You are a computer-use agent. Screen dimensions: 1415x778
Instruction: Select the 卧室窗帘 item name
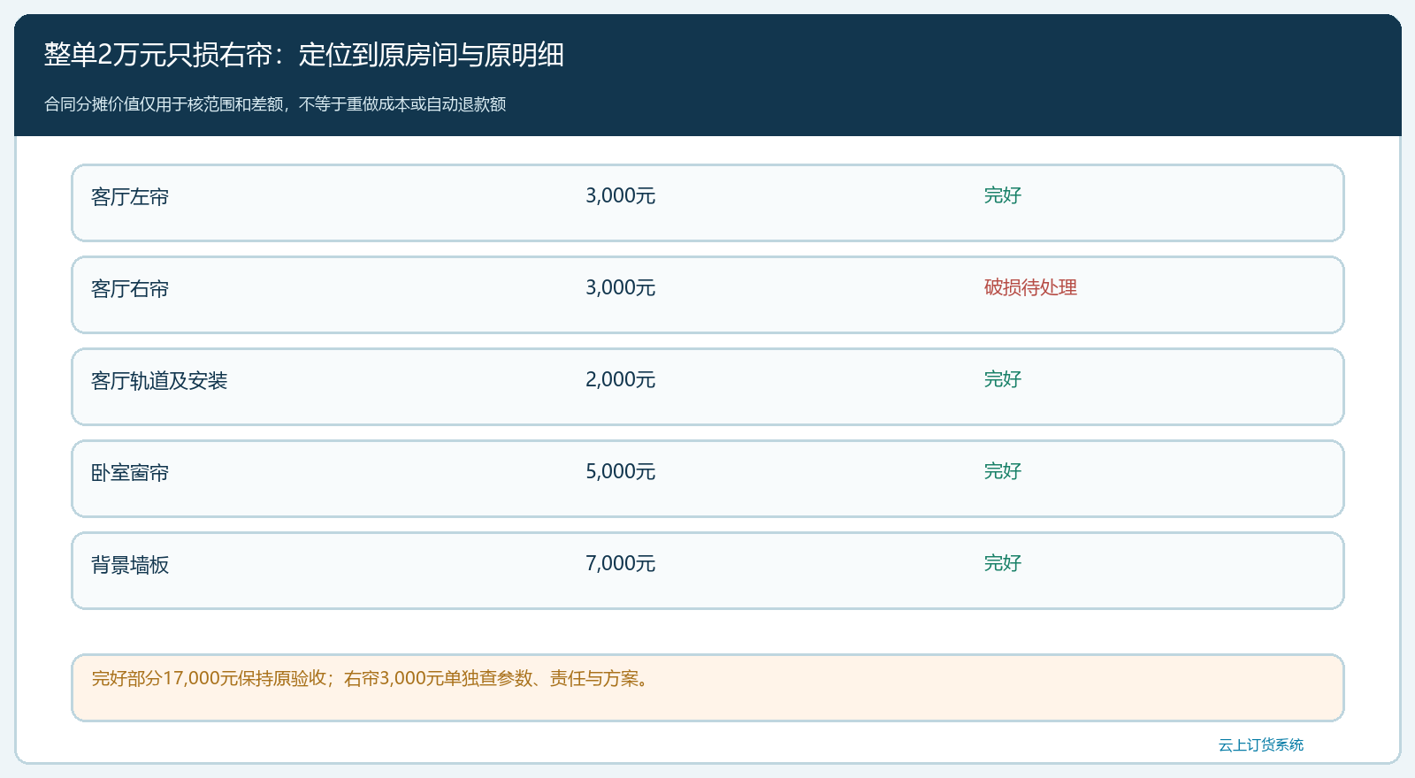(x=130, y=472)
